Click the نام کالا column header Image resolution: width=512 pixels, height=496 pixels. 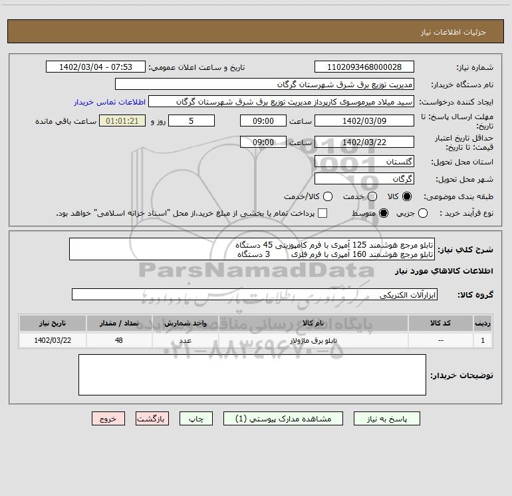(313, 323)
